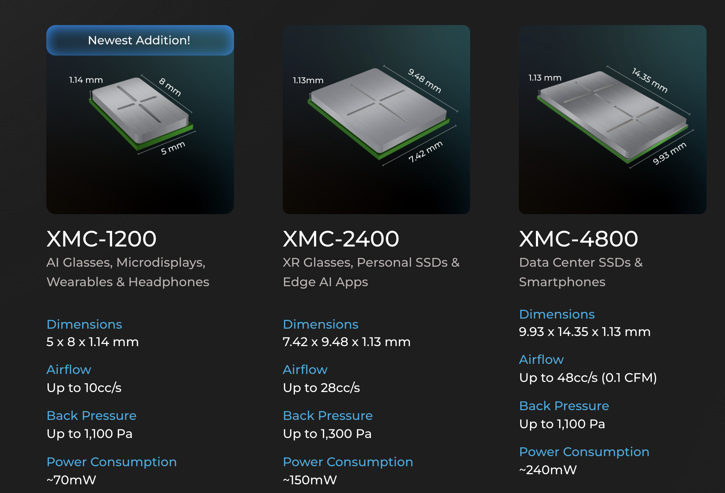
Task: Click Power Consumption heading under XMC-1200
Action: click(x=111, y=462)
